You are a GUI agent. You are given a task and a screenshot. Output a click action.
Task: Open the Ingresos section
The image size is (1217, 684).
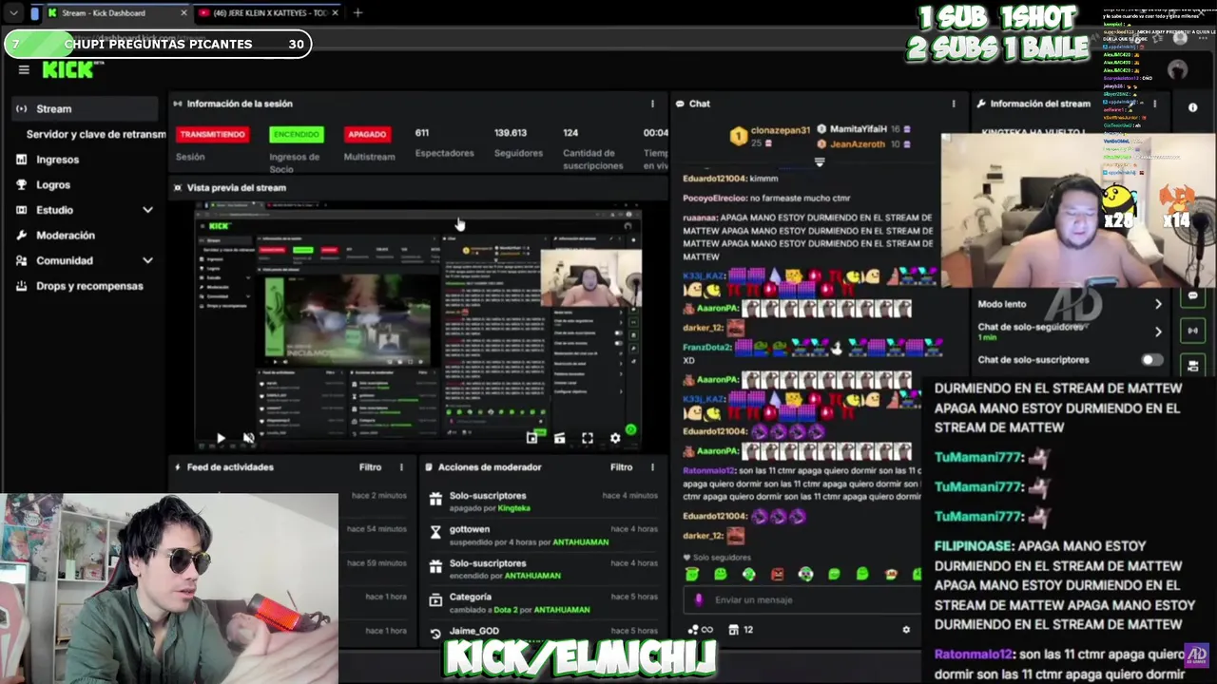pos(57,160)
